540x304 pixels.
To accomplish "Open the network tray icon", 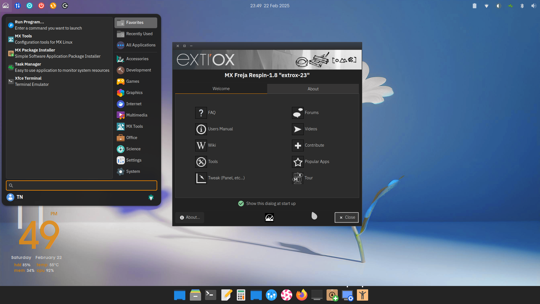I will pyautogui.click(x=486, y=6).
